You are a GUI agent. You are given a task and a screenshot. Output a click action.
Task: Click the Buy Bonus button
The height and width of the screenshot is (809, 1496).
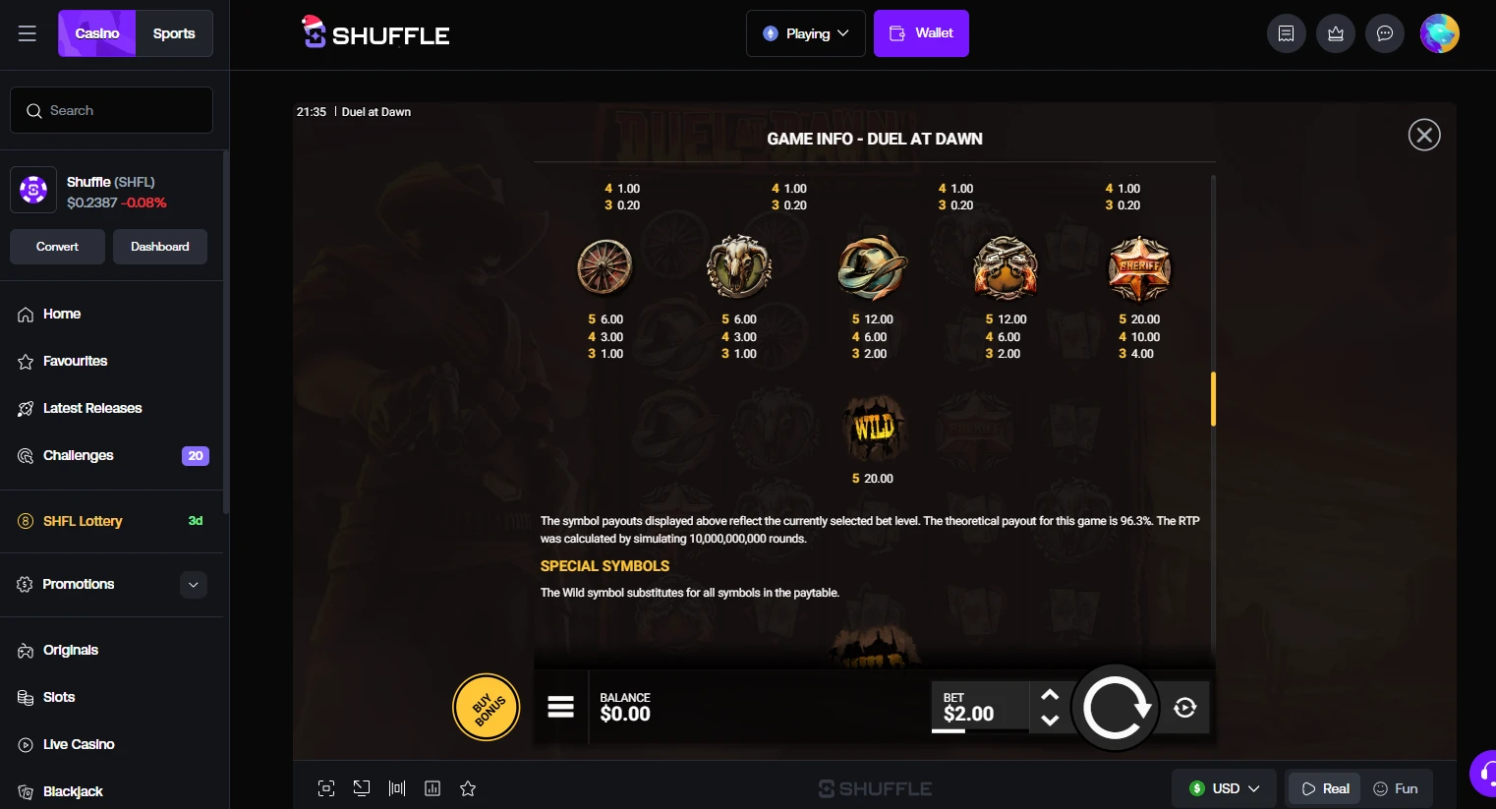486,707
